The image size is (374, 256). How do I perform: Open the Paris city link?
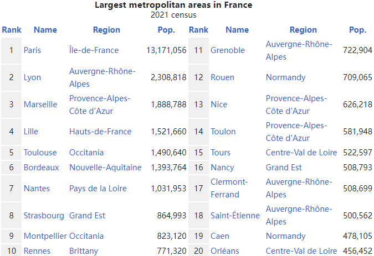(x=32, y=50)
